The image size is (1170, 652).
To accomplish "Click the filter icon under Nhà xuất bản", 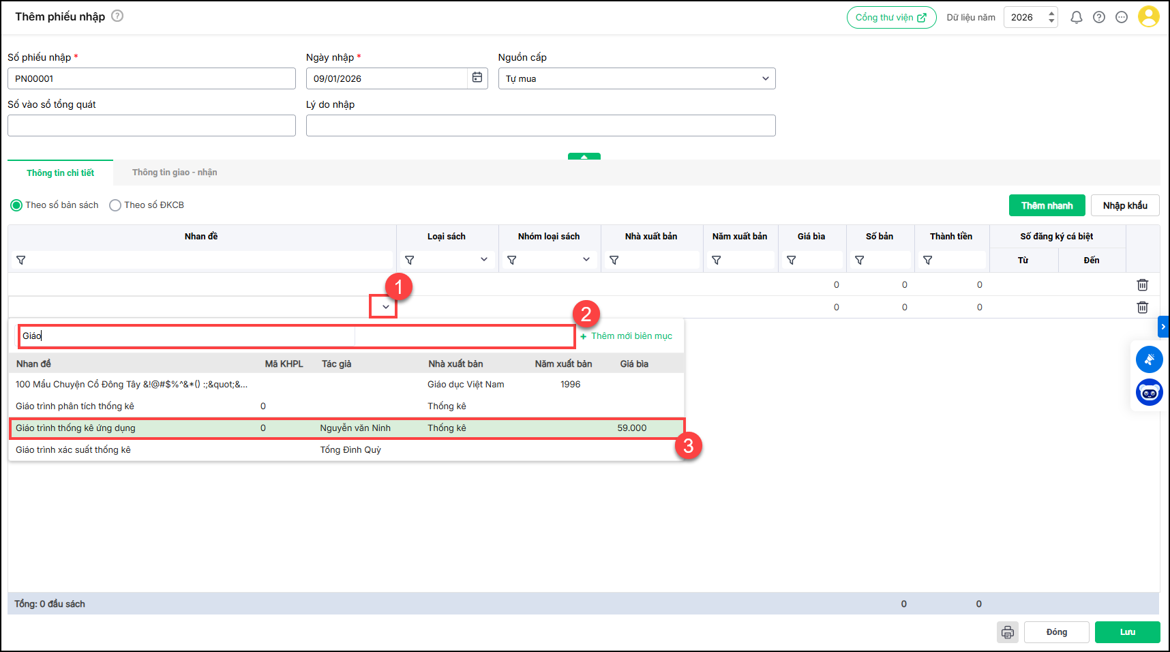I will coord(614,261).
